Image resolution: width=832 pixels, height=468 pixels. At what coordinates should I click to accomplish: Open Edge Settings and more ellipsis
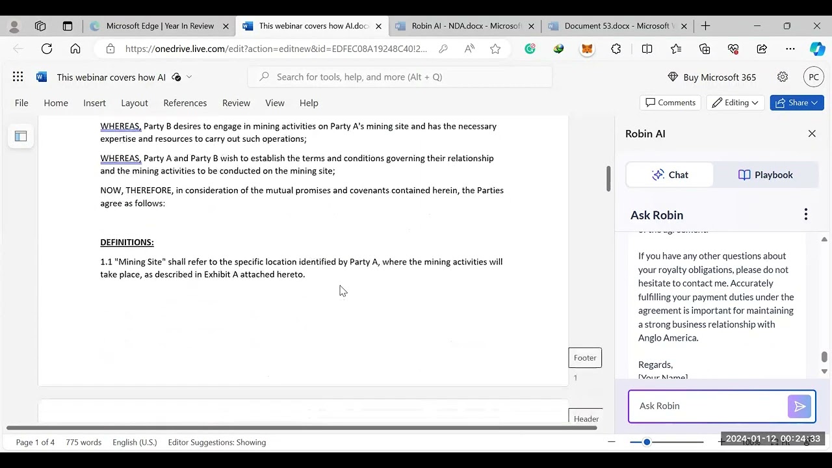[790, 49]
